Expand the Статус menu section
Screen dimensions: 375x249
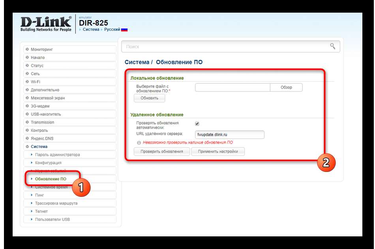(x=70, y=66)
